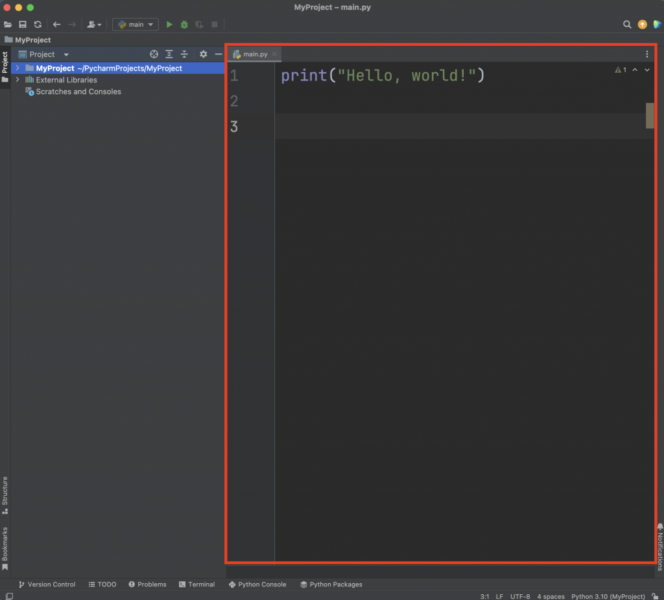Expand the External Libraries node
The width and height of the screenshot is (664, 600).
coord(18,80)
